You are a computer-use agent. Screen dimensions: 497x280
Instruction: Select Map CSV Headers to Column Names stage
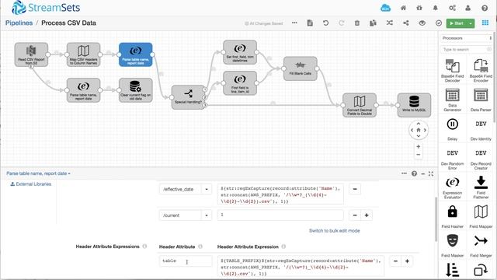click(83, 54)
